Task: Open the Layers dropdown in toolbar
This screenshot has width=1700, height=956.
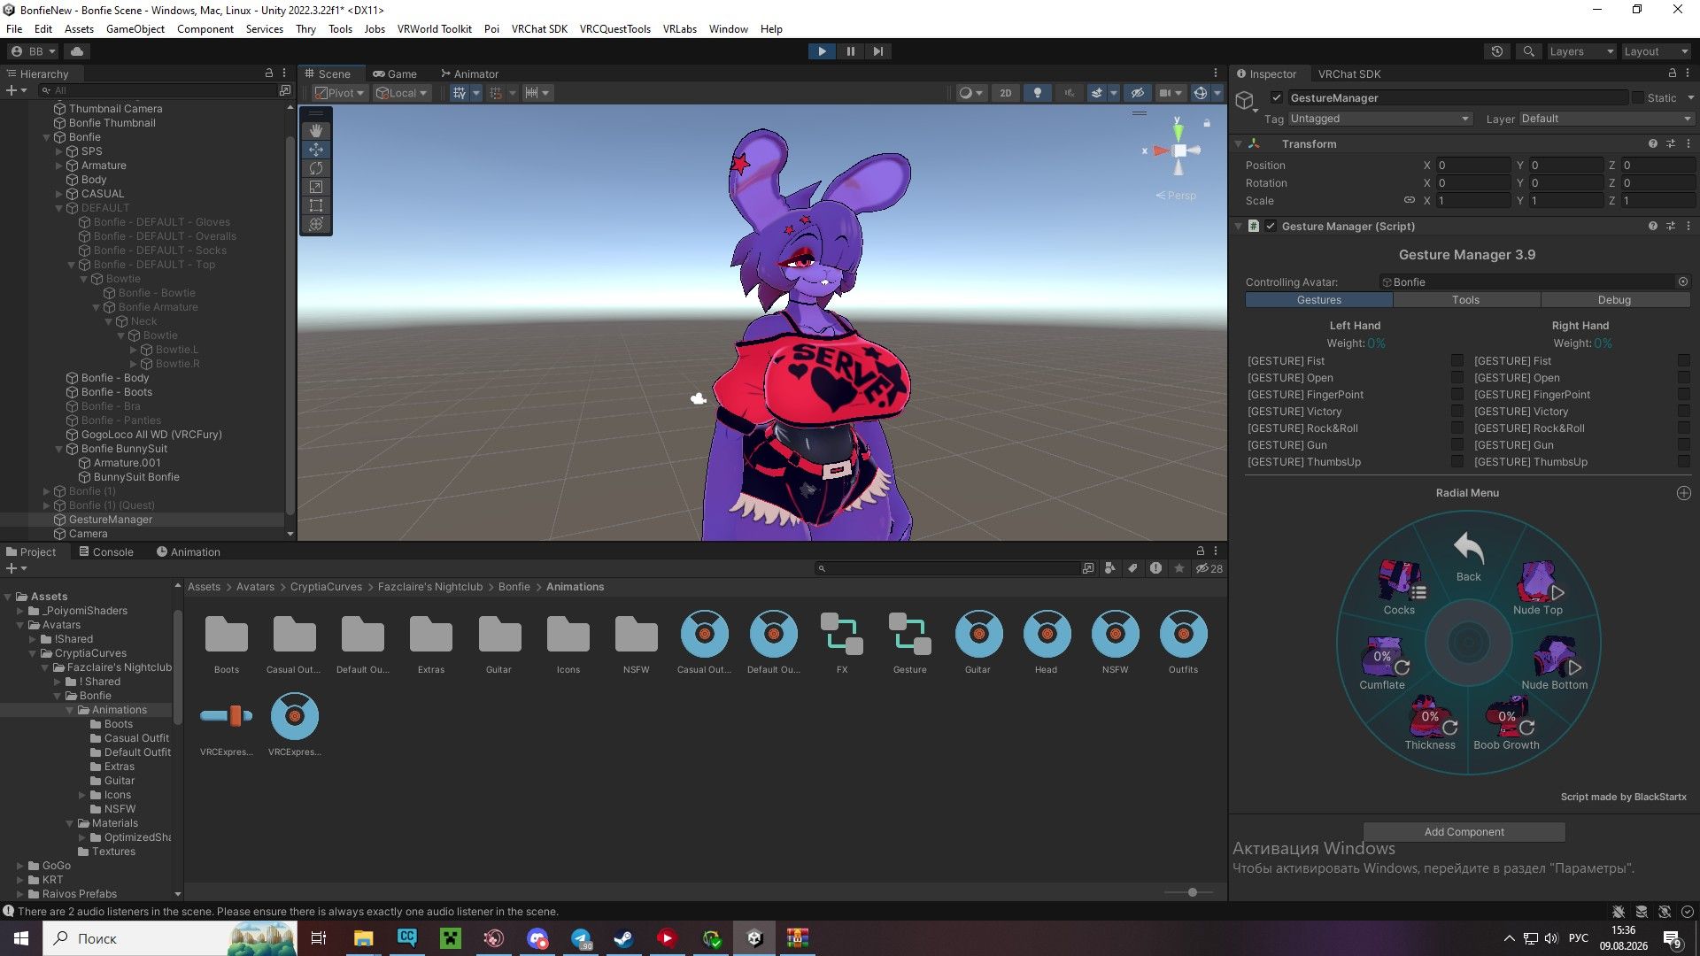Action: pyautogui.click(x=1580, y=51)
